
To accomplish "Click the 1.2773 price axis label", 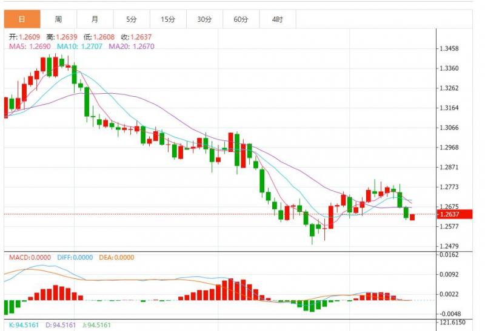I will point(449,187).
